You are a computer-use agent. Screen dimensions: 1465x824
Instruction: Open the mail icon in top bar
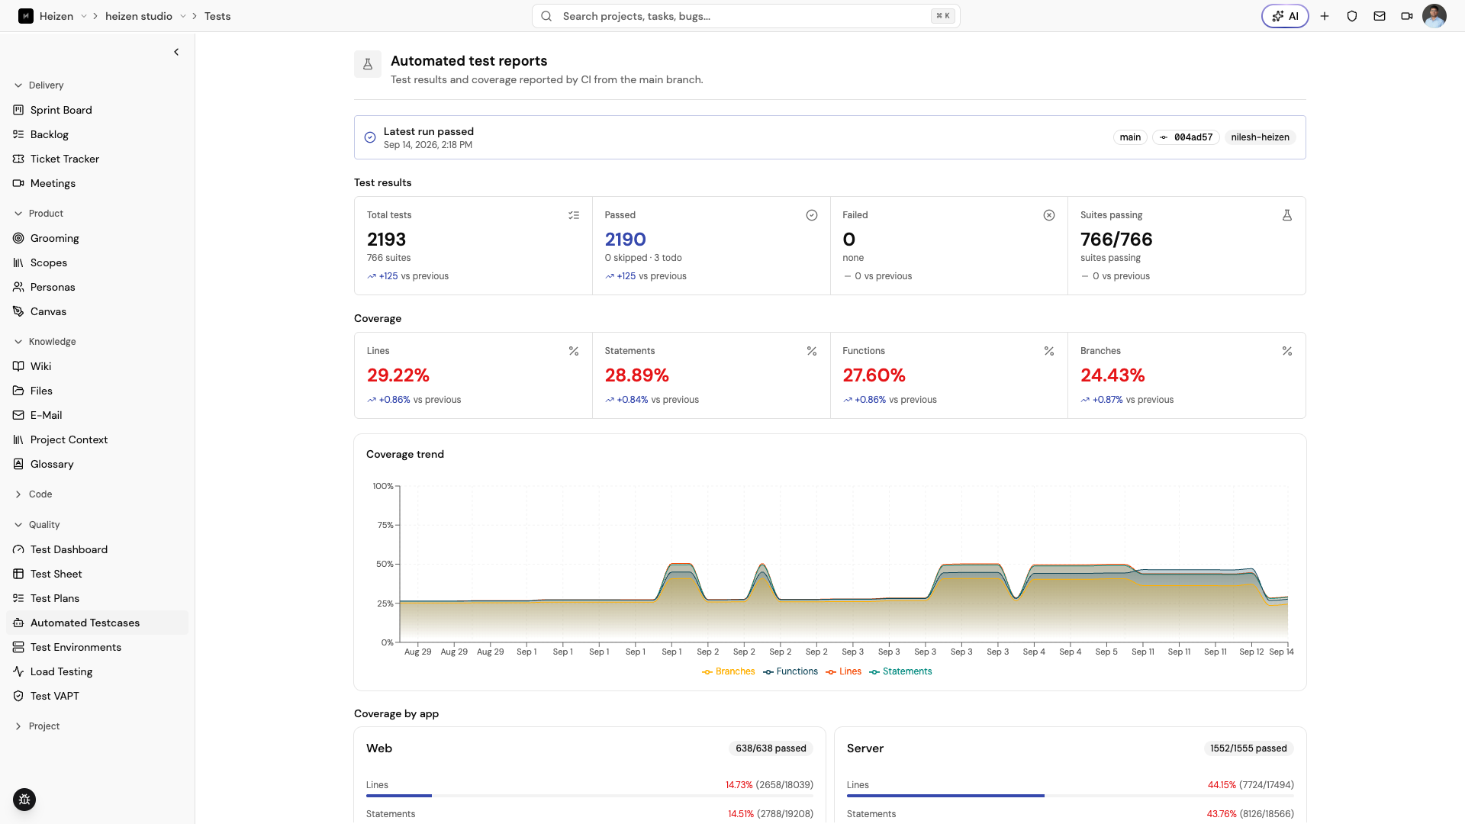(1380, 16)
